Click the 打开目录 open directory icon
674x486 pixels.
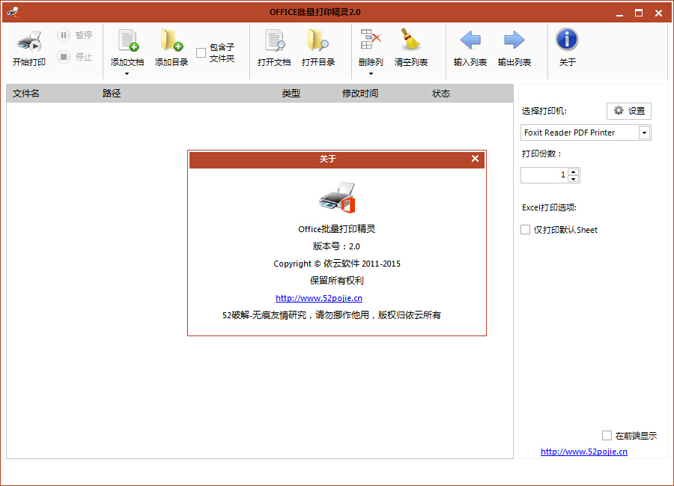tap(318, 39)
